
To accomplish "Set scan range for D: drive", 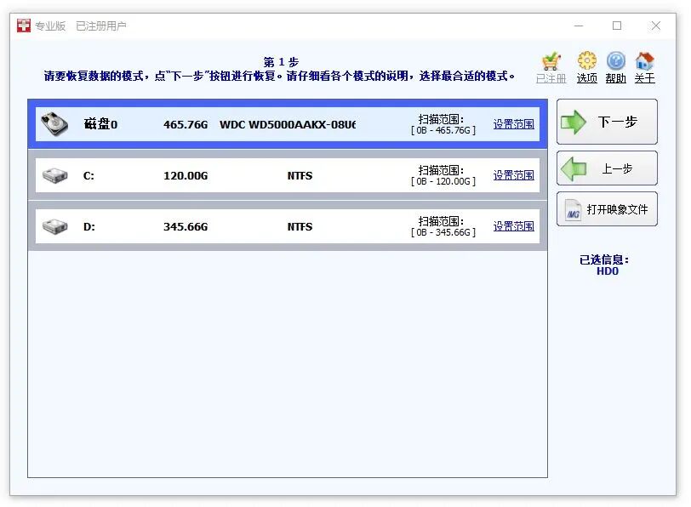I will [x=513, y=226].
